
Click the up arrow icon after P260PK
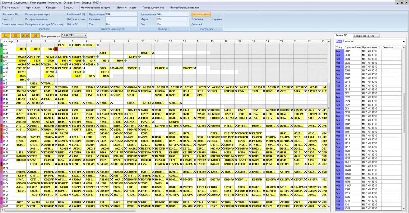[x=83, y=57]
